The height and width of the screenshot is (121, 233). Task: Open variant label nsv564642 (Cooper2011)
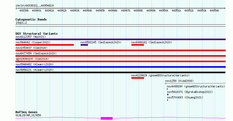point(33,42)
